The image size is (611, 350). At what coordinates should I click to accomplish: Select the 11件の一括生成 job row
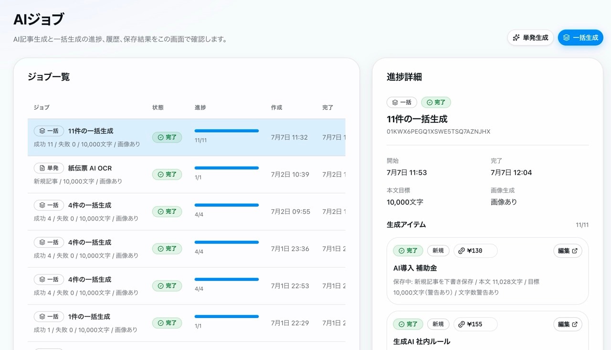click(186, 138)
